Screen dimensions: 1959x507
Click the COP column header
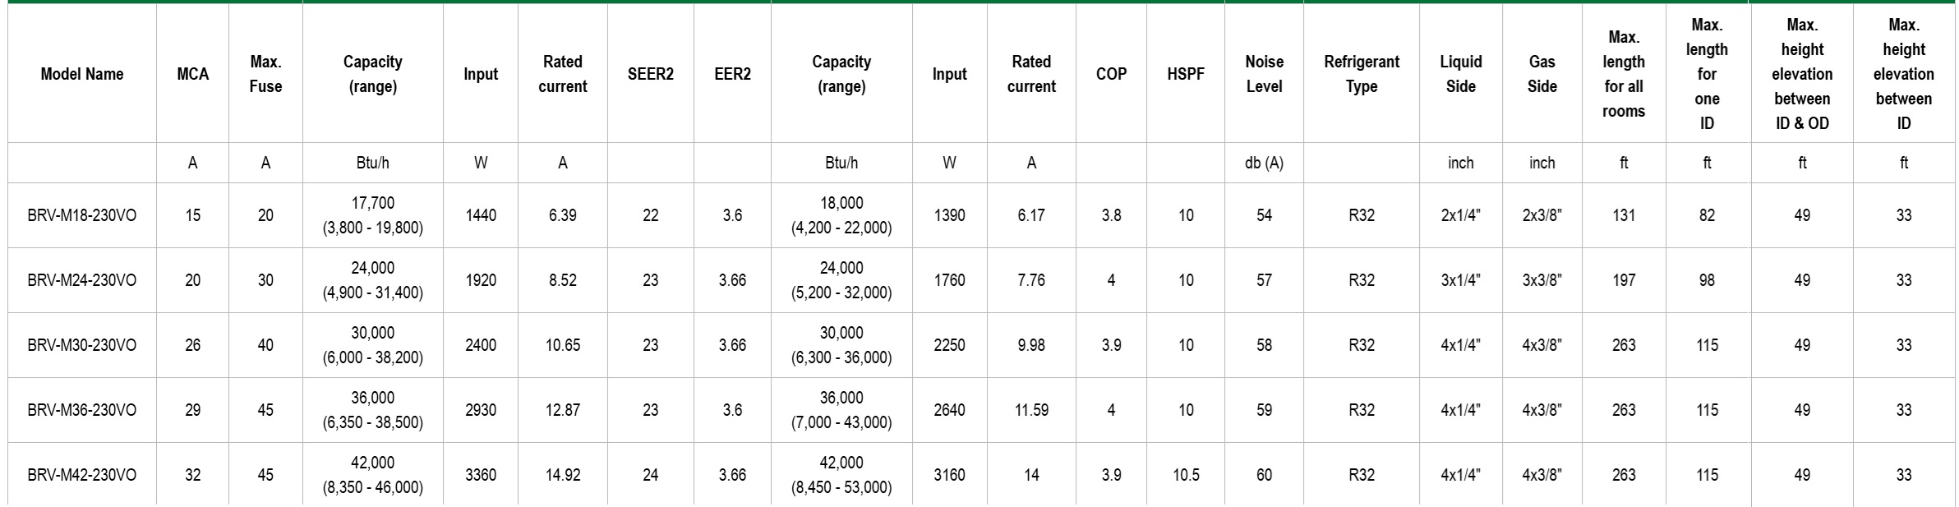point(1111,74)
